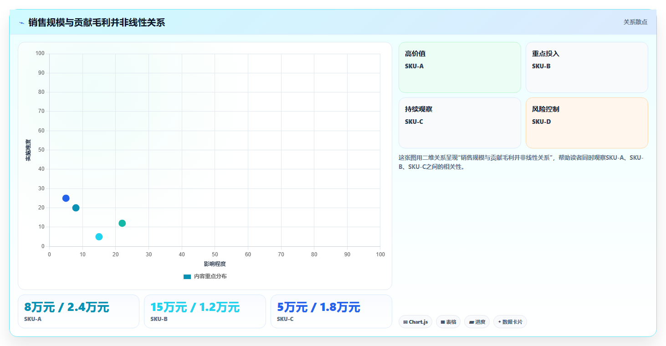Open the 风险控制 SKU-D quadrant card
Screen dimensions: 666x346
(x=587, y=123)
